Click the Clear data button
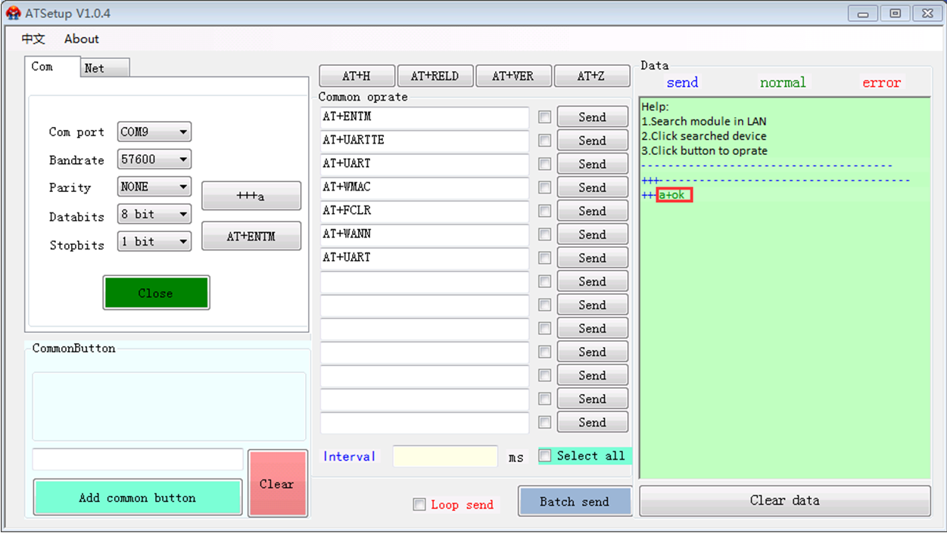947x533 pixels. (784, 500)
